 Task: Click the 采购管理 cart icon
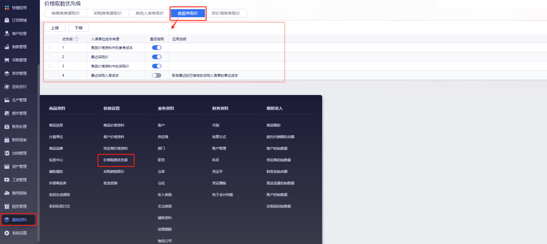pyautogui.click(x=7, y=60)
